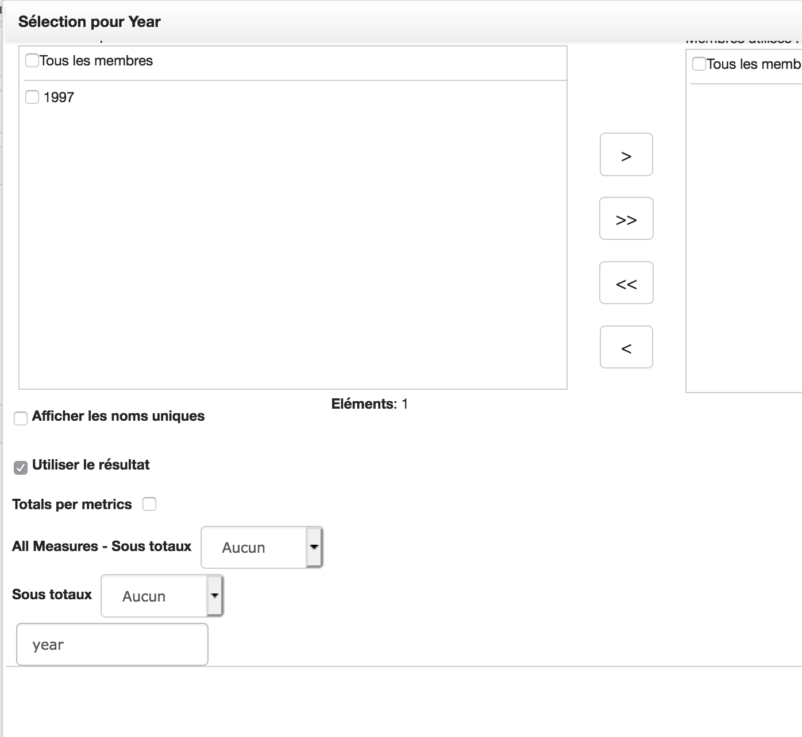Screen dimensions: 802x737
Task: Click the << move all left button
Action: pos(626,282)
